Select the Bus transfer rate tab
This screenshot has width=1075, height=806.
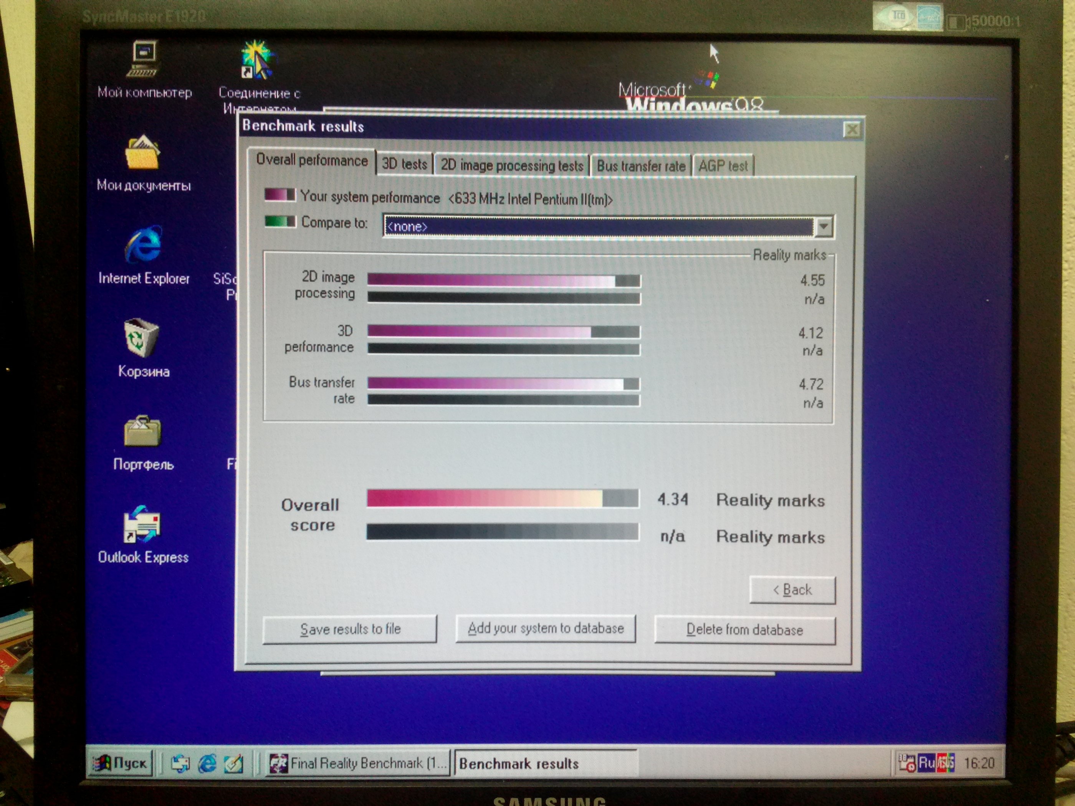click(x=640, y=166)
